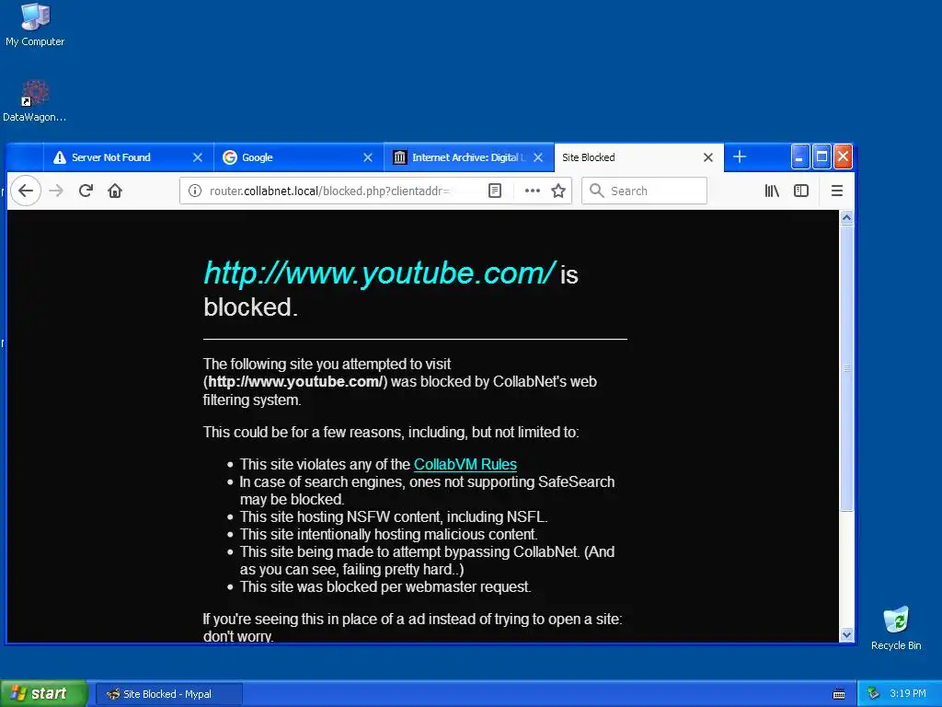Click the forward navigation arrow
Screen dimensions: 942x707
[x=56, y=191]
